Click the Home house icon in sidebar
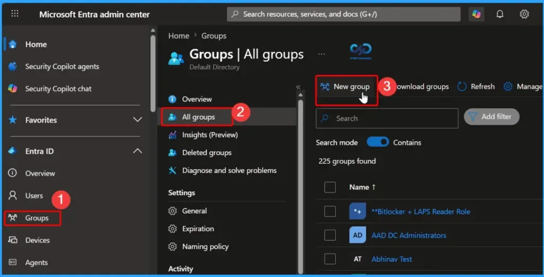The image size is (544, 277). point(13,45)
